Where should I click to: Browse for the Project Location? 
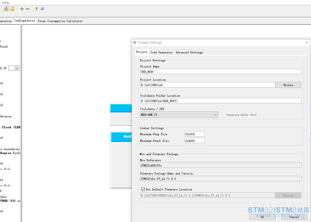coord(288,85)
